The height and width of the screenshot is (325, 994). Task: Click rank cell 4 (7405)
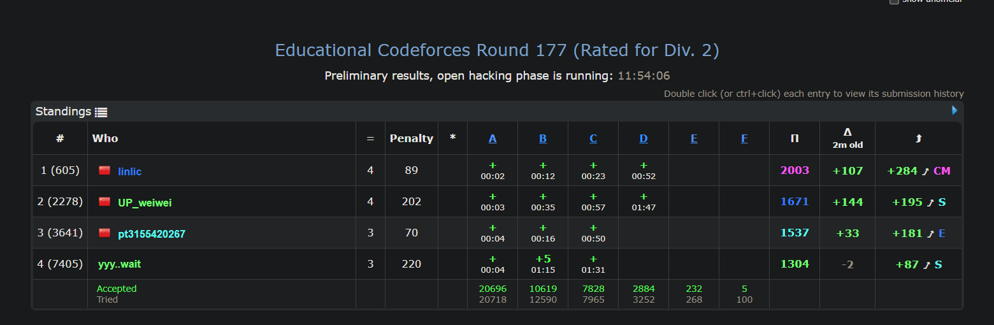[x=60, y=264]
